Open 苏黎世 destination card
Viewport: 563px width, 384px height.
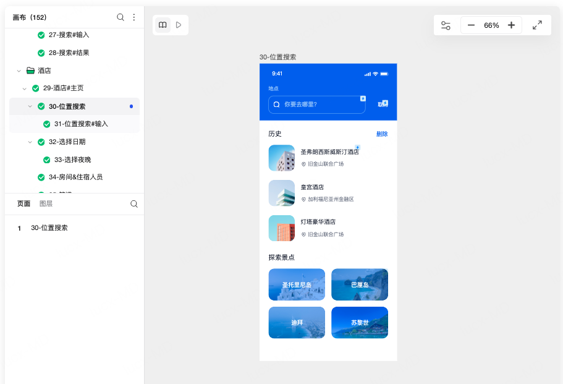pos(360,323)
